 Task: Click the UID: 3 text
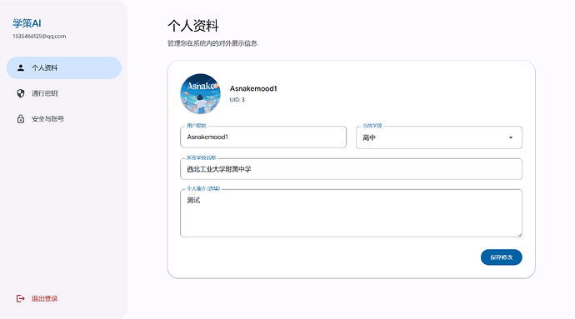click(237, 100)
